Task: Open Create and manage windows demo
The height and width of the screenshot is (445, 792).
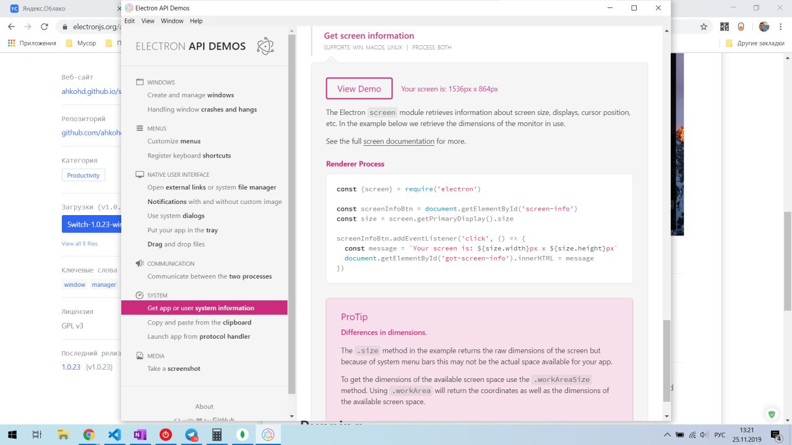Action: (191, 95)
